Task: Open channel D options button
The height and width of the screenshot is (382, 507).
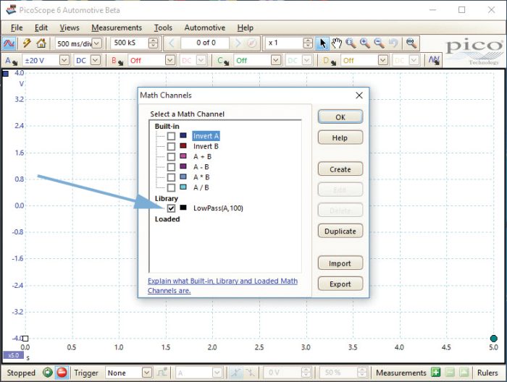Action: tap(330, 61)
